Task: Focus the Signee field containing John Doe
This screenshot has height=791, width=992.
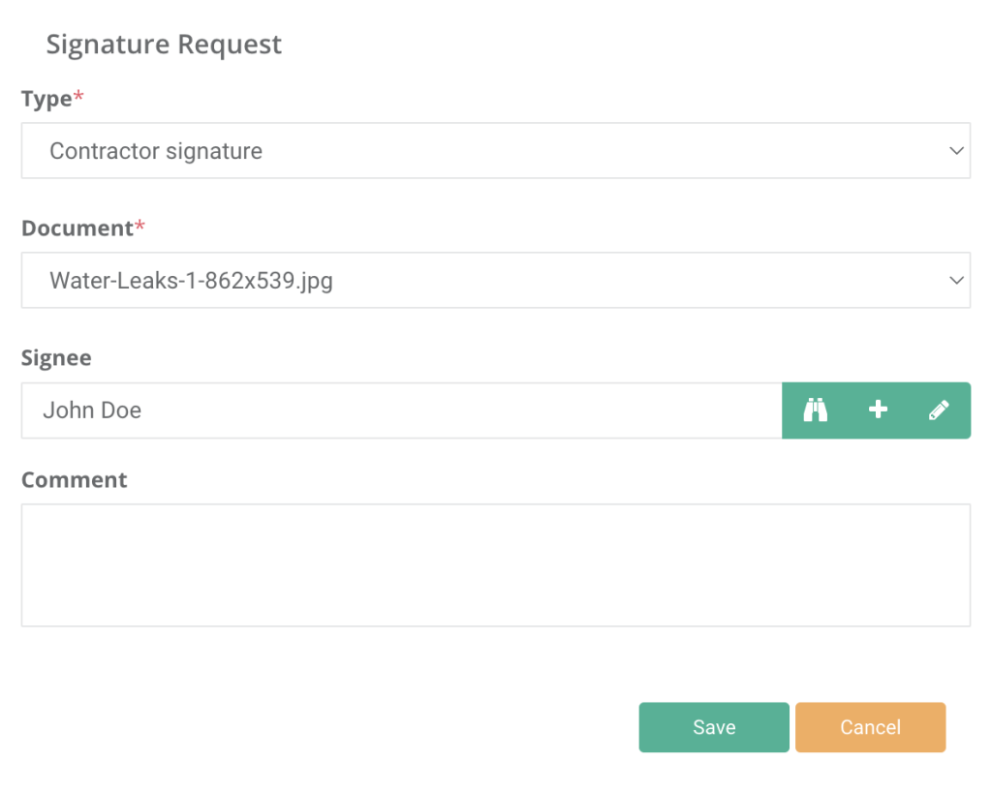Action: click(x=402, y=411)
